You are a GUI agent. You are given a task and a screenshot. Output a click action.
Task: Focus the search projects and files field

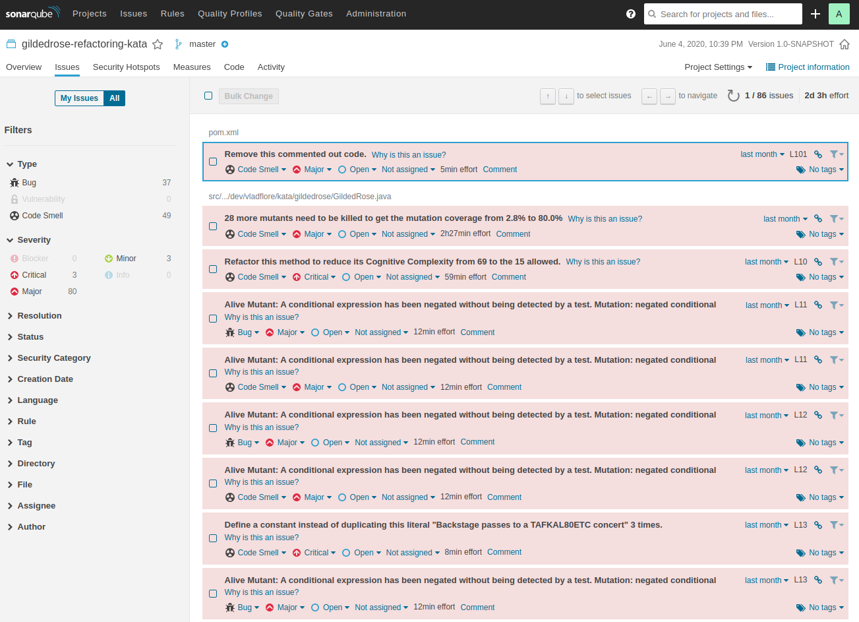pos(723,14)
